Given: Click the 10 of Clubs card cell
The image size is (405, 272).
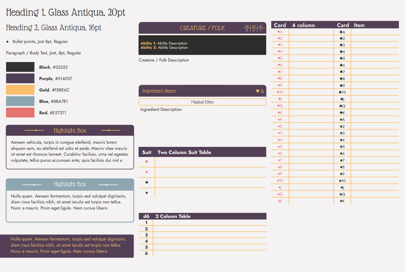Looking at the screenshot, I should [342, 92].
